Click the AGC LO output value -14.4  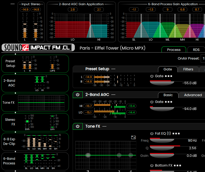tap(131, 112)
